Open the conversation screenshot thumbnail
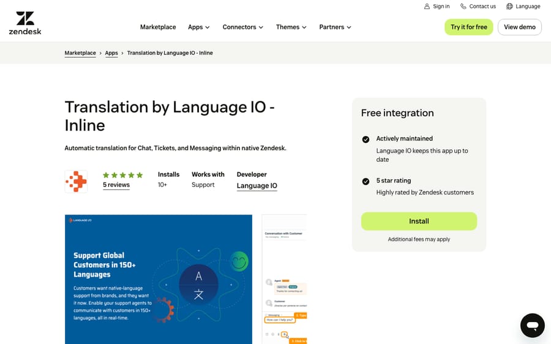Viewport: 551px width, 344px height. tap(284, 279)
